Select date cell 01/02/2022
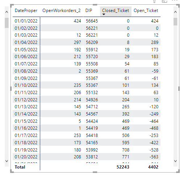The width and height of the screenshot is (187, 178). click(x=26, y=28)
